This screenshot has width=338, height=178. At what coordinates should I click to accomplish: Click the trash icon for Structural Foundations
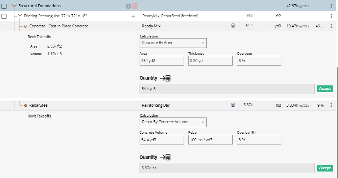coord(135,6)
